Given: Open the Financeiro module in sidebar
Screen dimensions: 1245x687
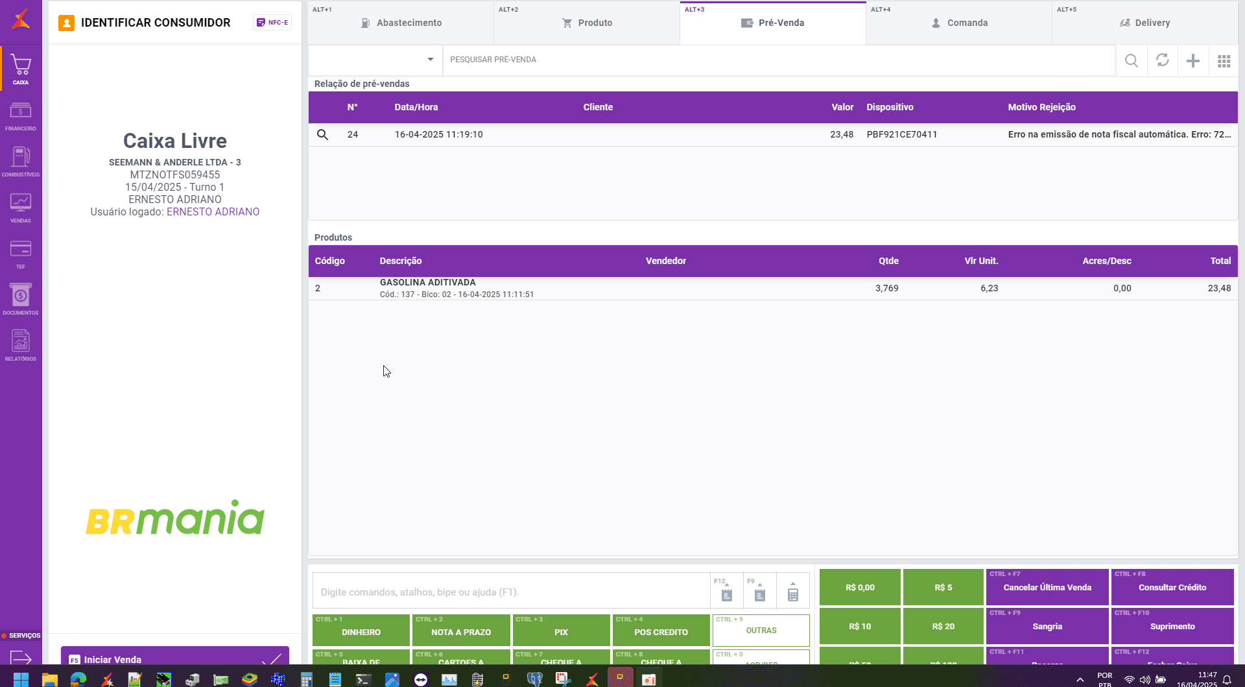Looking at the screenshot, I should click(x=21, y=116).
